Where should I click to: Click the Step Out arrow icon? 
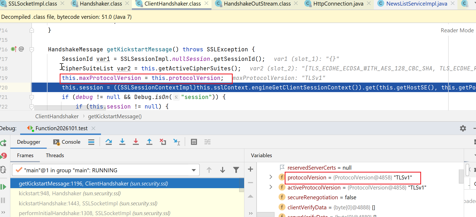[149, 142]
